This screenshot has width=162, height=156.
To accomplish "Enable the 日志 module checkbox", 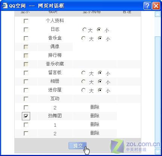I will click(26, 30).
